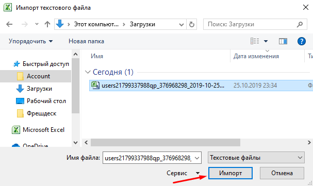Expand address bar history dropdown

click(x=182, y=25)
